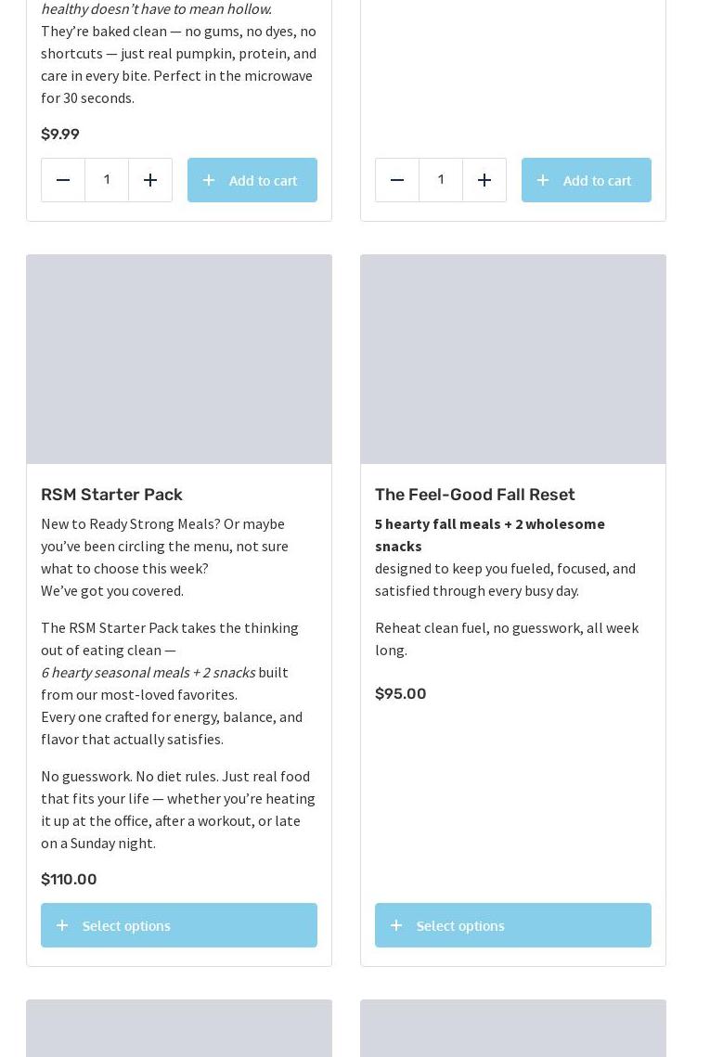This screenshot has height=1057, width=710.
Task: Click plus icon in right Add to cart button
Action: (543, 180)
